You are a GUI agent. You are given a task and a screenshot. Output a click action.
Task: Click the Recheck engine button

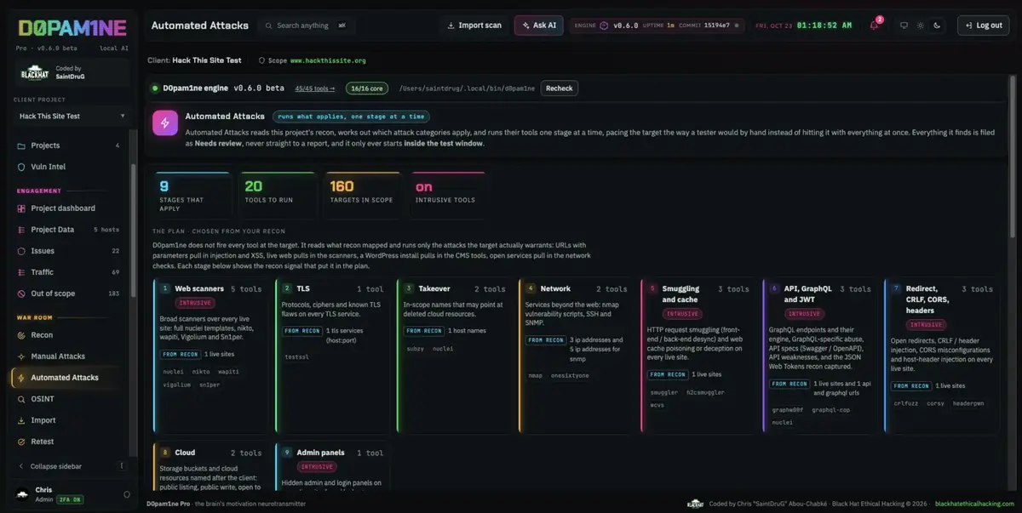[x=559, y=88]
